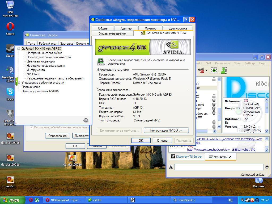Open the smiley emoticon picker in TeamSpeak chat
Screen dimensions: 272x219
(267, 167)
